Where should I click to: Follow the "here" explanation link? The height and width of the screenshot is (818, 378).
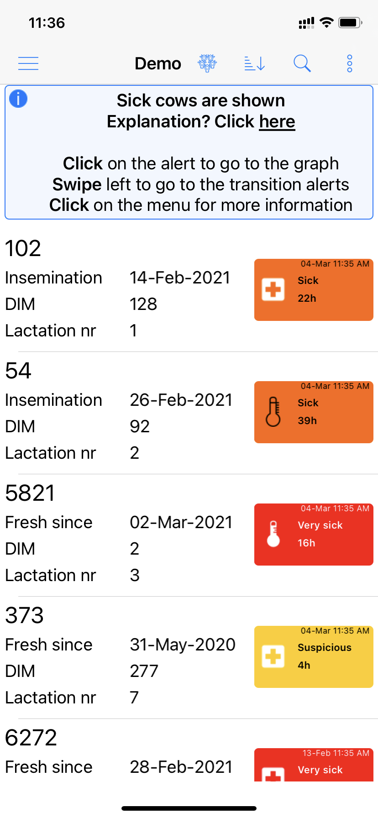(277, 122)
